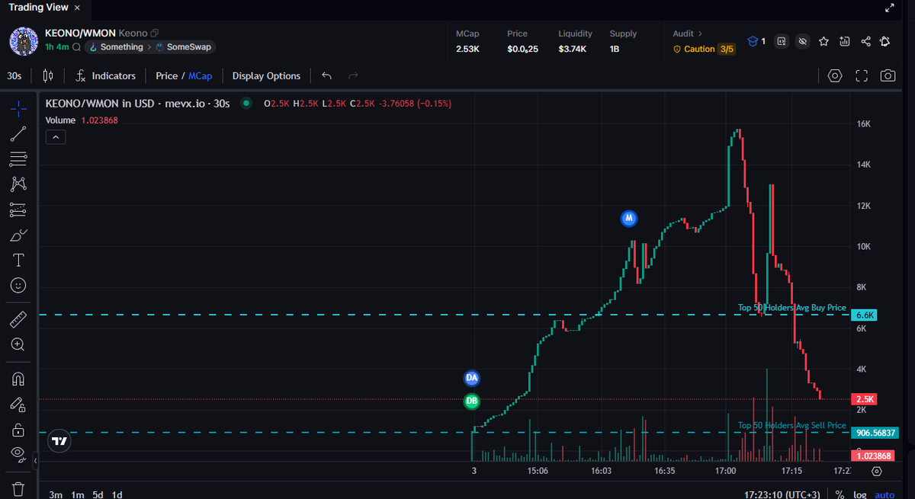Expand the Audit details

click(688, 34)
